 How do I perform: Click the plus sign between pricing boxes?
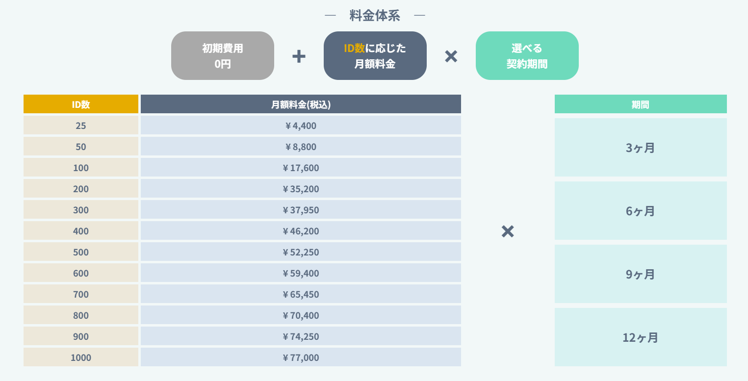tap(299, 56)
